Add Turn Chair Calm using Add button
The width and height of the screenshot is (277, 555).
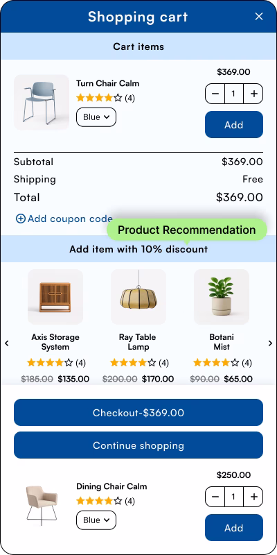click(x=234, y=125)
